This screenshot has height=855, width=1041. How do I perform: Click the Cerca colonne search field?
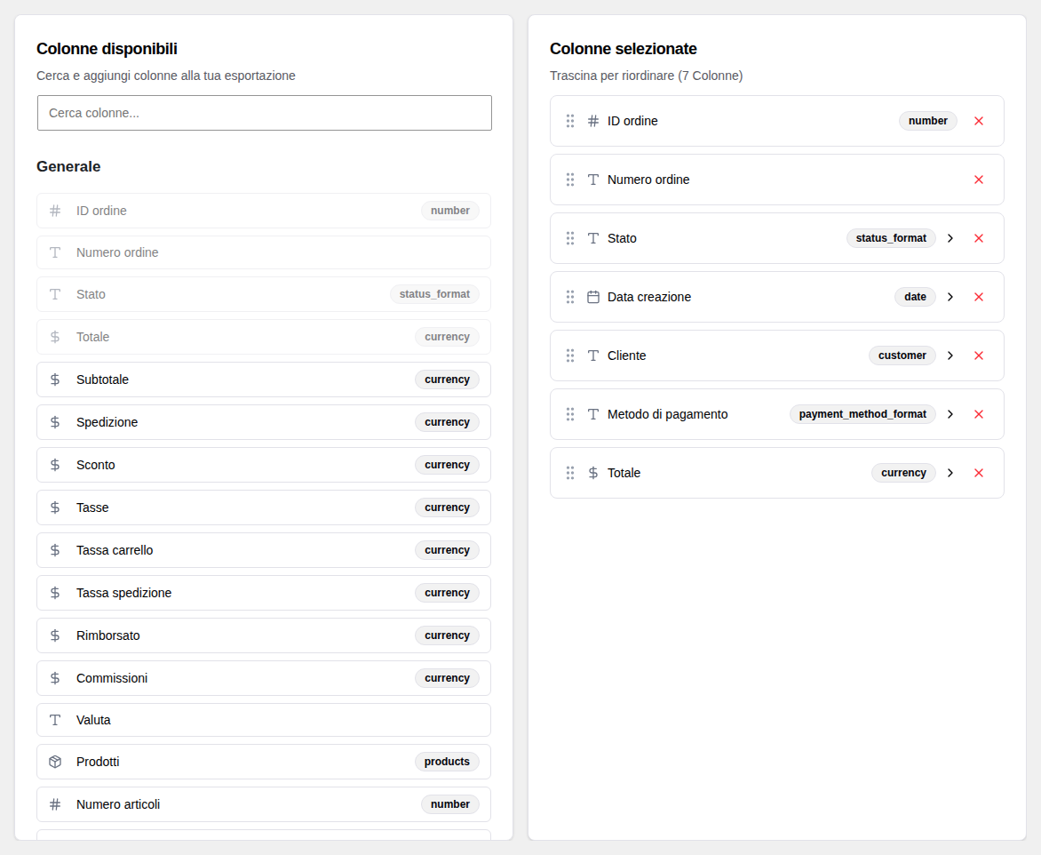click(x=264, y=113)
